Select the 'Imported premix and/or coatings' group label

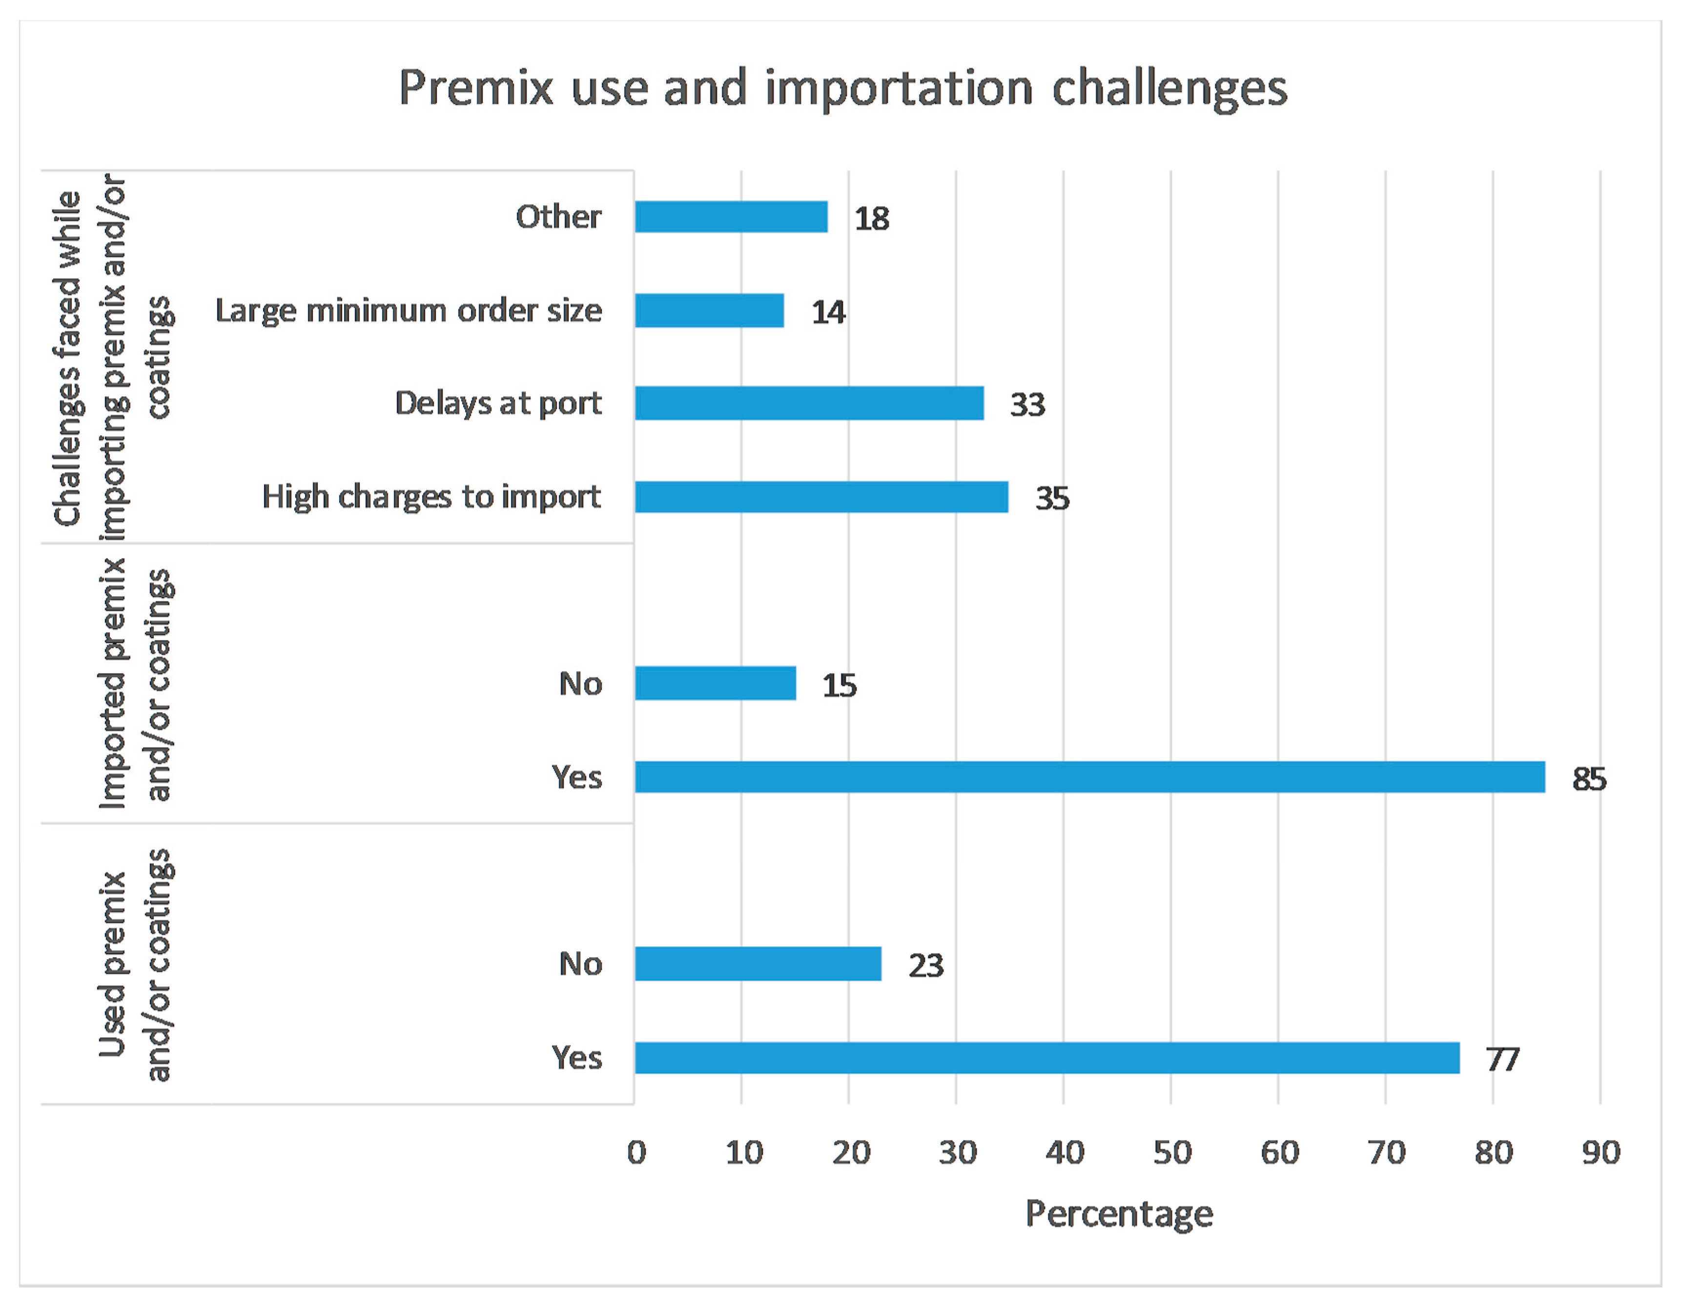click(135, 683)
